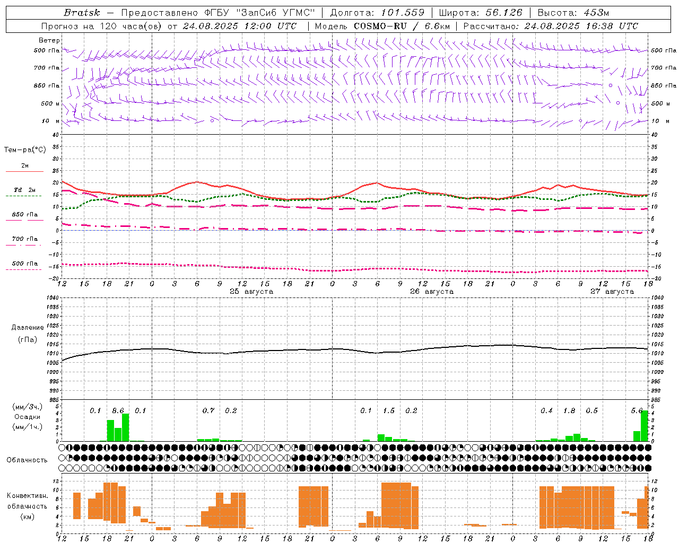Click the 'Td 2м' dew point legend entry
Screen dimensions: 679x543
pyautogui.click(x=24, y=190)
